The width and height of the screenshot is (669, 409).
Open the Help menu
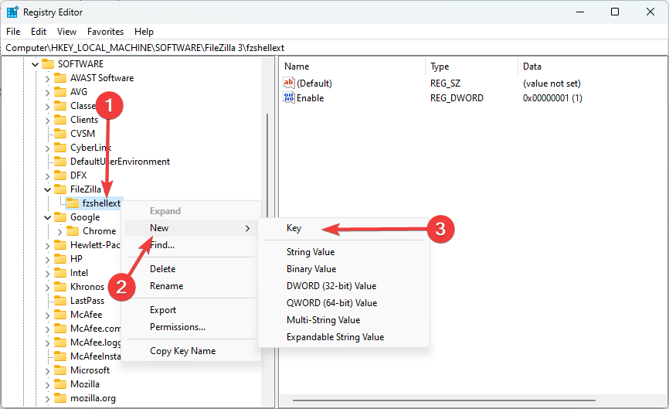[144, 32]
